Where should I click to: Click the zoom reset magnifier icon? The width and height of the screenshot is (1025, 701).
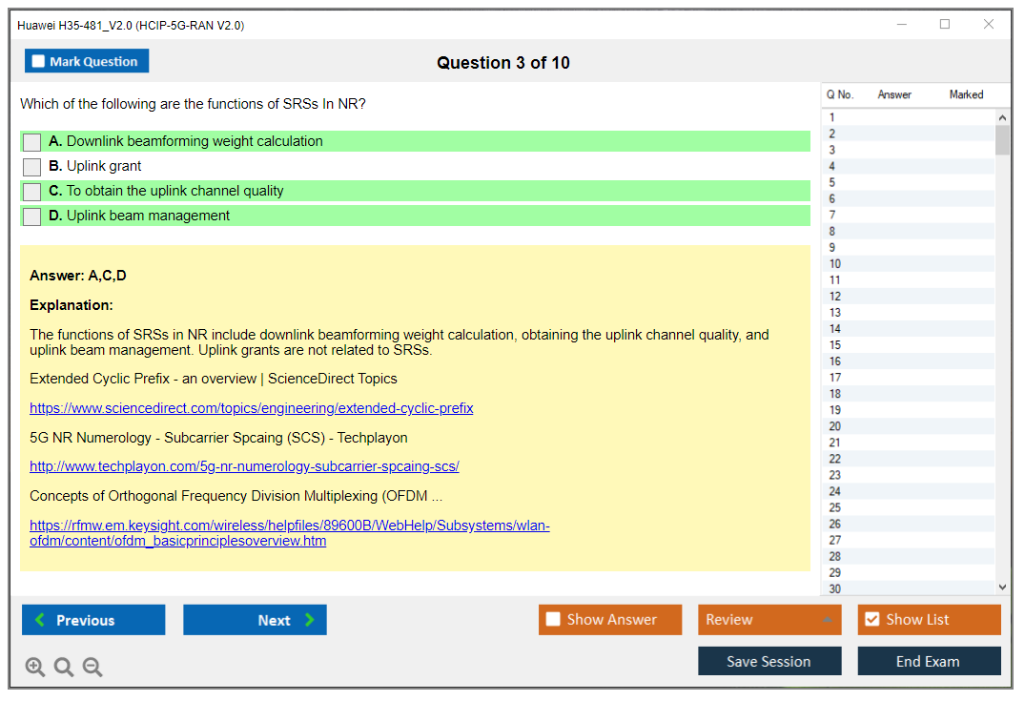[64, 668]
